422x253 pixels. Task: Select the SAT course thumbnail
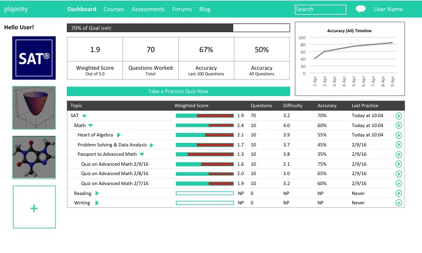click(34, 58)
